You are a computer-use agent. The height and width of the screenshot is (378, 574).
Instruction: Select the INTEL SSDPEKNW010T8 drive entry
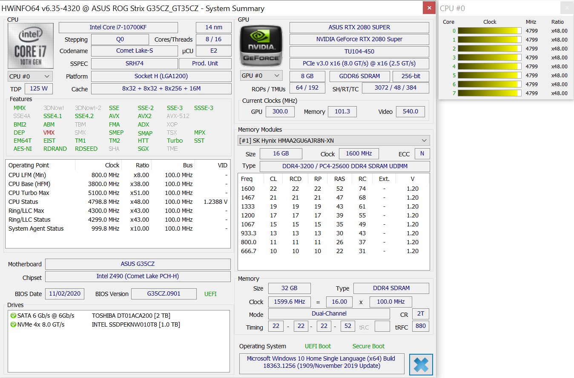point(136,324)
